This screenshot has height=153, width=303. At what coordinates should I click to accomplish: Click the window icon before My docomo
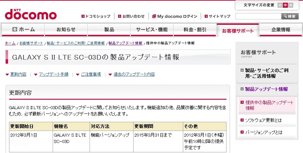[x=154, y=16]
